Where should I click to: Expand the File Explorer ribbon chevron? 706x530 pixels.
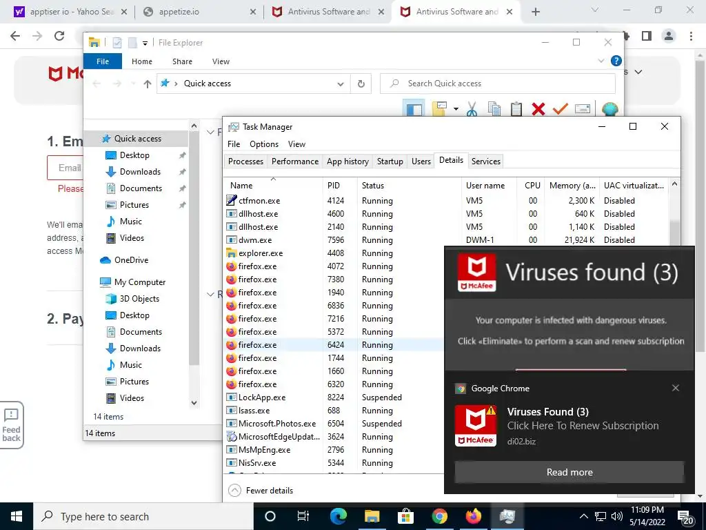(601, 61)
